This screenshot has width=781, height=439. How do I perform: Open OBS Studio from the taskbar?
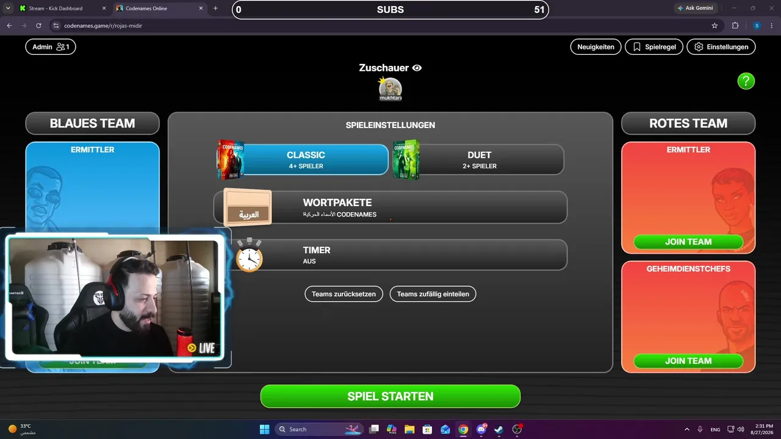tap(517, 429)
